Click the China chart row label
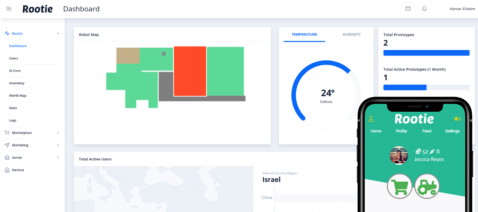 [267, 197]
